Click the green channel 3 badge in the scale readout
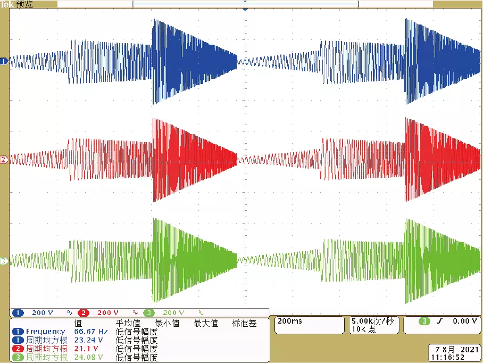This screenshot has height=363, width=483. (x=149, y=313)
